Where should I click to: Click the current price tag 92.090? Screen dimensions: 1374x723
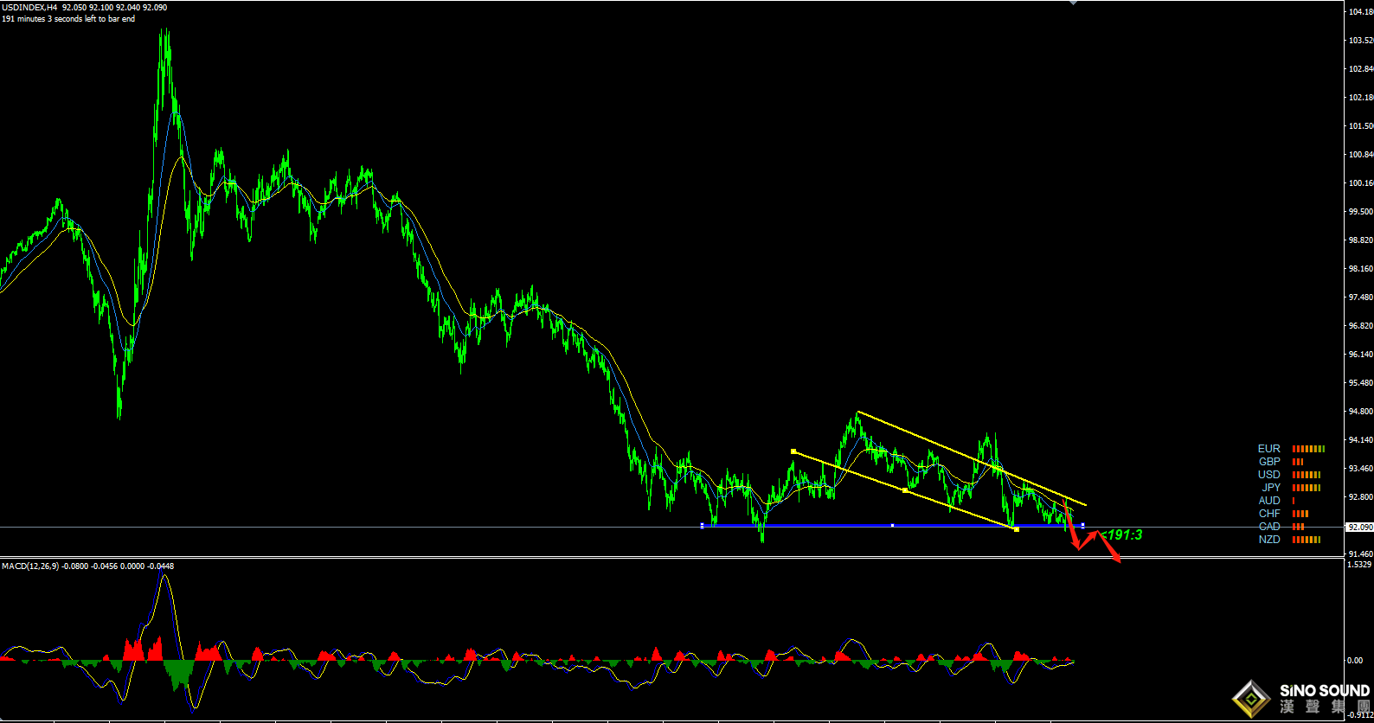pos(1359,527)
